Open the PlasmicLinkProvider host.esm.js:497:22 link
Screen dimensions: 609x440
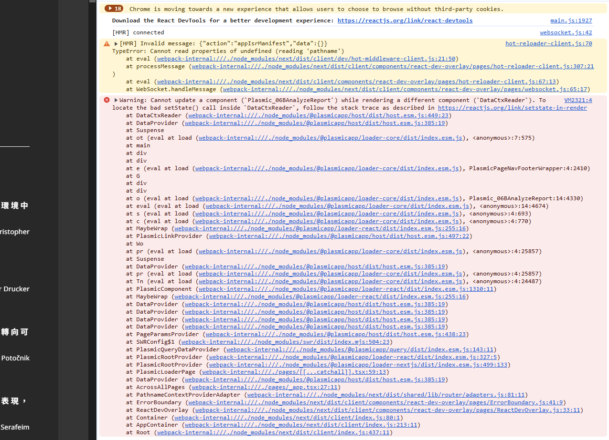point(339,236)
